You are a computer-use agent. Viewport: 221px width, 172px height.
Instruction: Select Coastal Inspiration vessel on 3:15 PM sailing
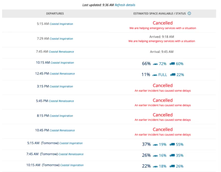61,87
